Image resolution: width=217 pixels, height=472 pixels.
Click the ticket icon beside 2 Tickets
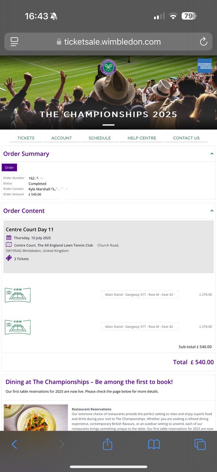[x=9, y=258]
